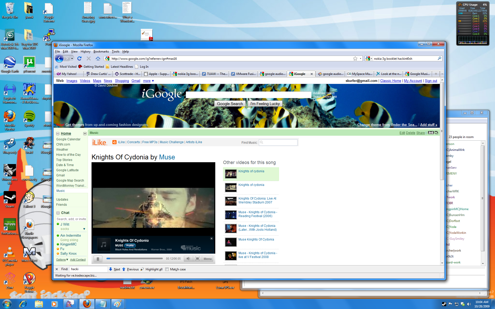
Task: Switch to the TUAW tab
Action: 215,74
